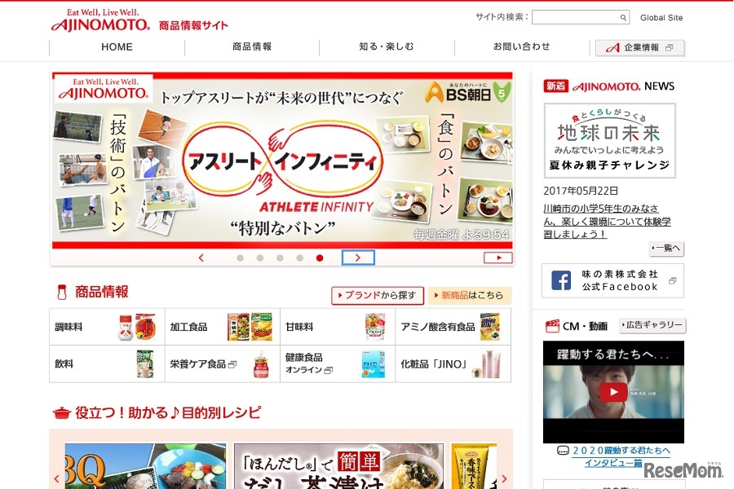Click the Facebook icon

tap(561, 280)
